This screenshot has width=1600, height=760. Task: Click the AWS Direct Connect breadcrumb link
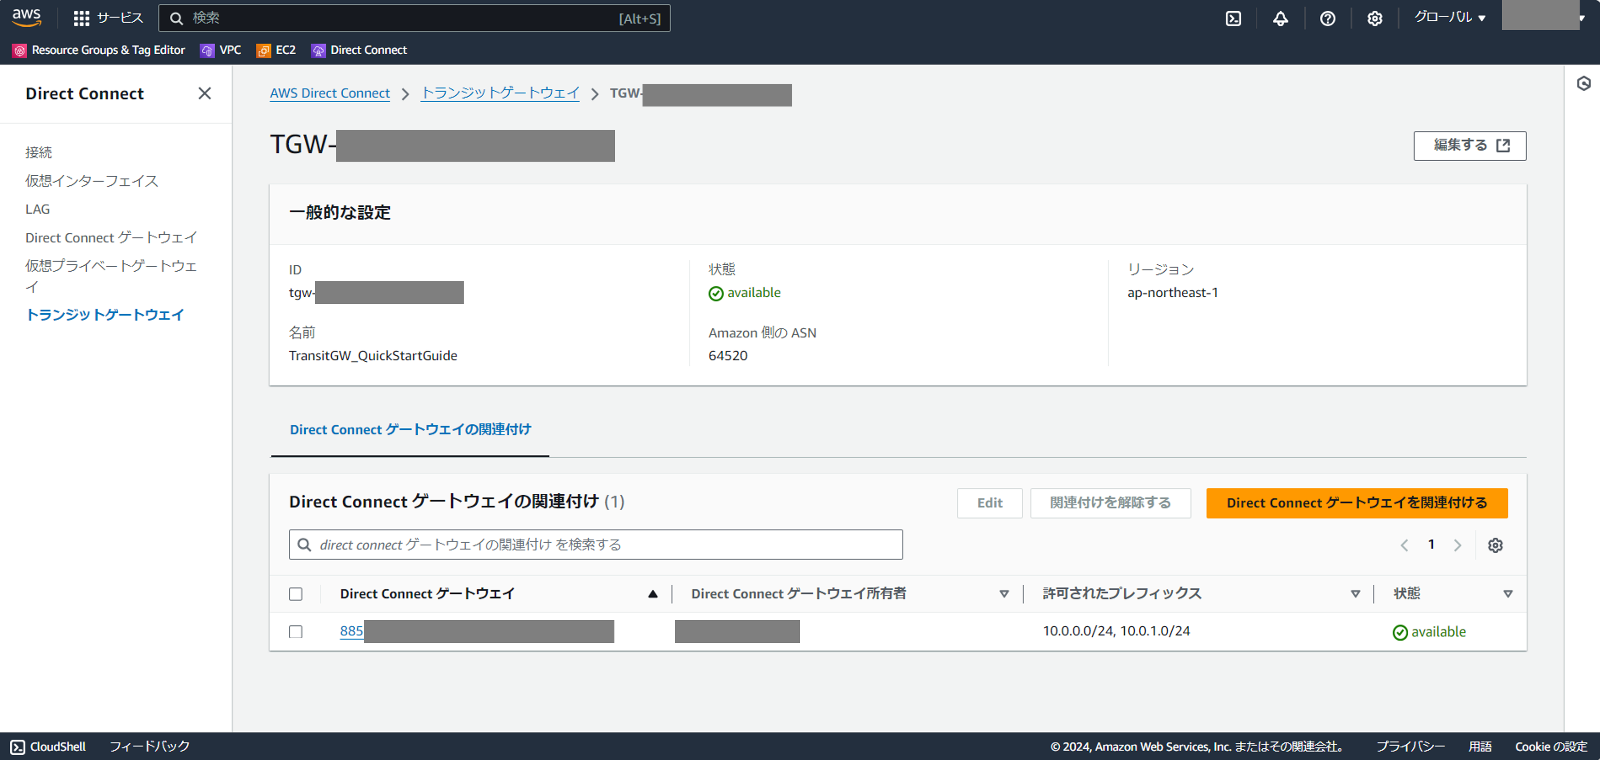pyautogui.click(x=330, y=93)
